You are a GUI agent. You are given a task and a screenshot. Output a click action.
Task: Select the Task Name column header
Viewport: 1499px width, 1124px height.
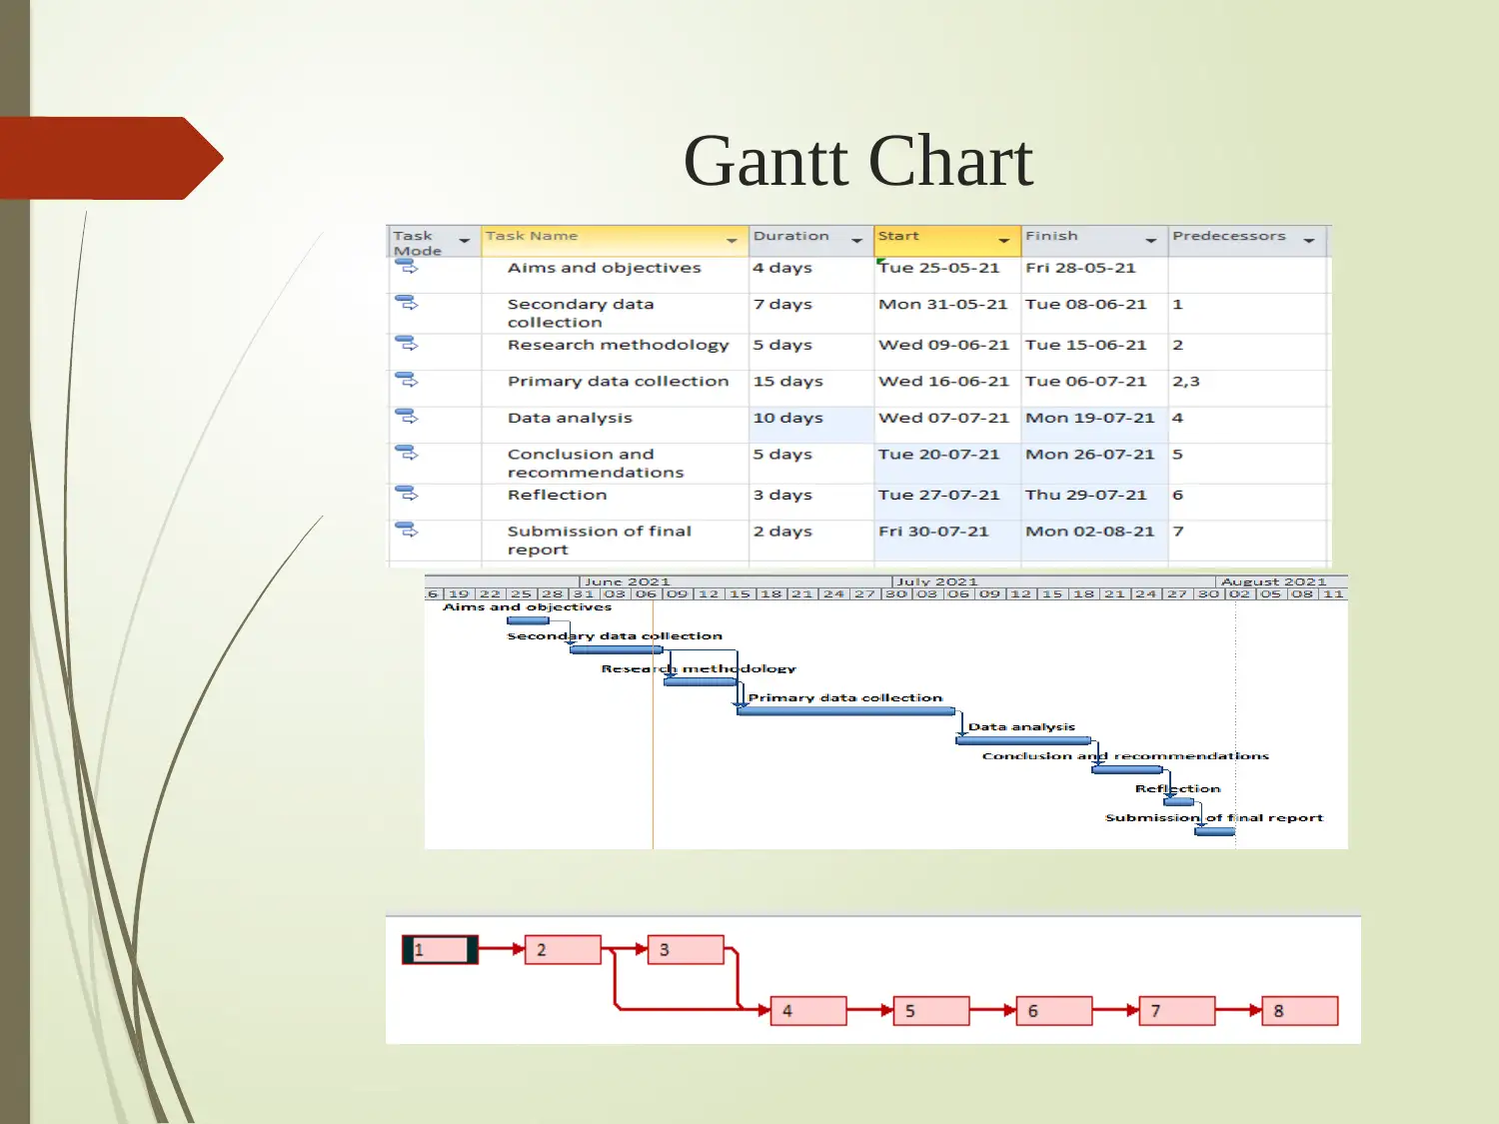click(x=615, y=241)
